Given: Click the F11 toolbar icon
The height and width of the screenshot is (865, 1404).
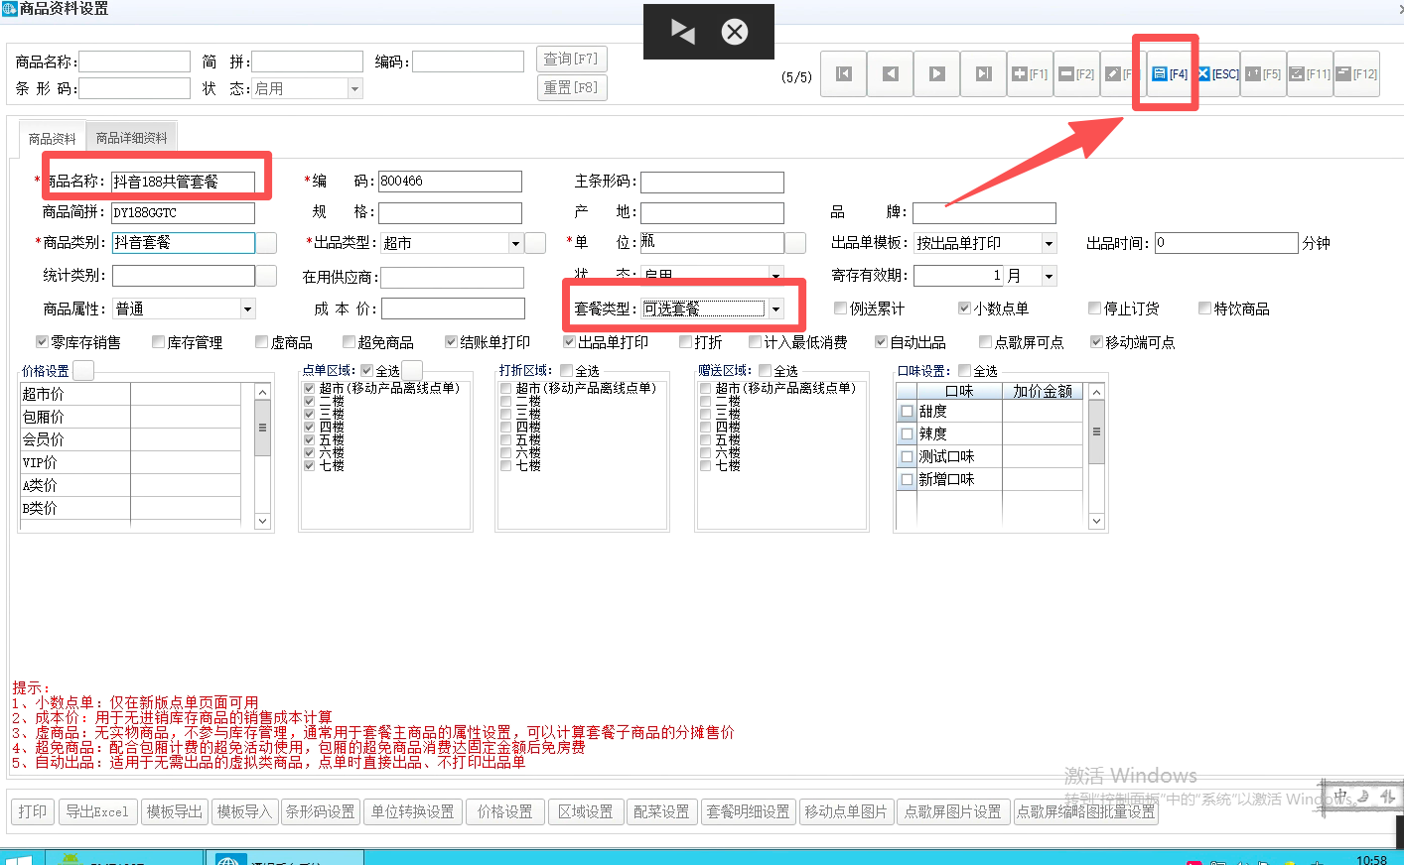Looking at the screenshot, I should coord(1310,74).
